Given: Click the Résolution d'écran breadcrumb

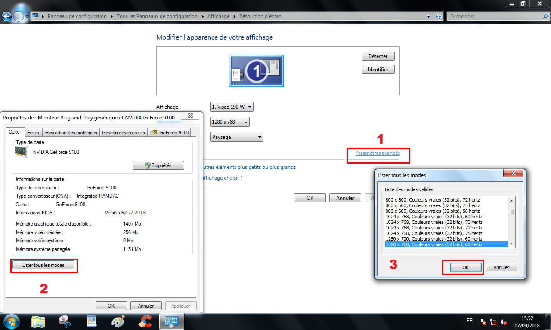Looking at the screenshot, I should click(260, 16).
